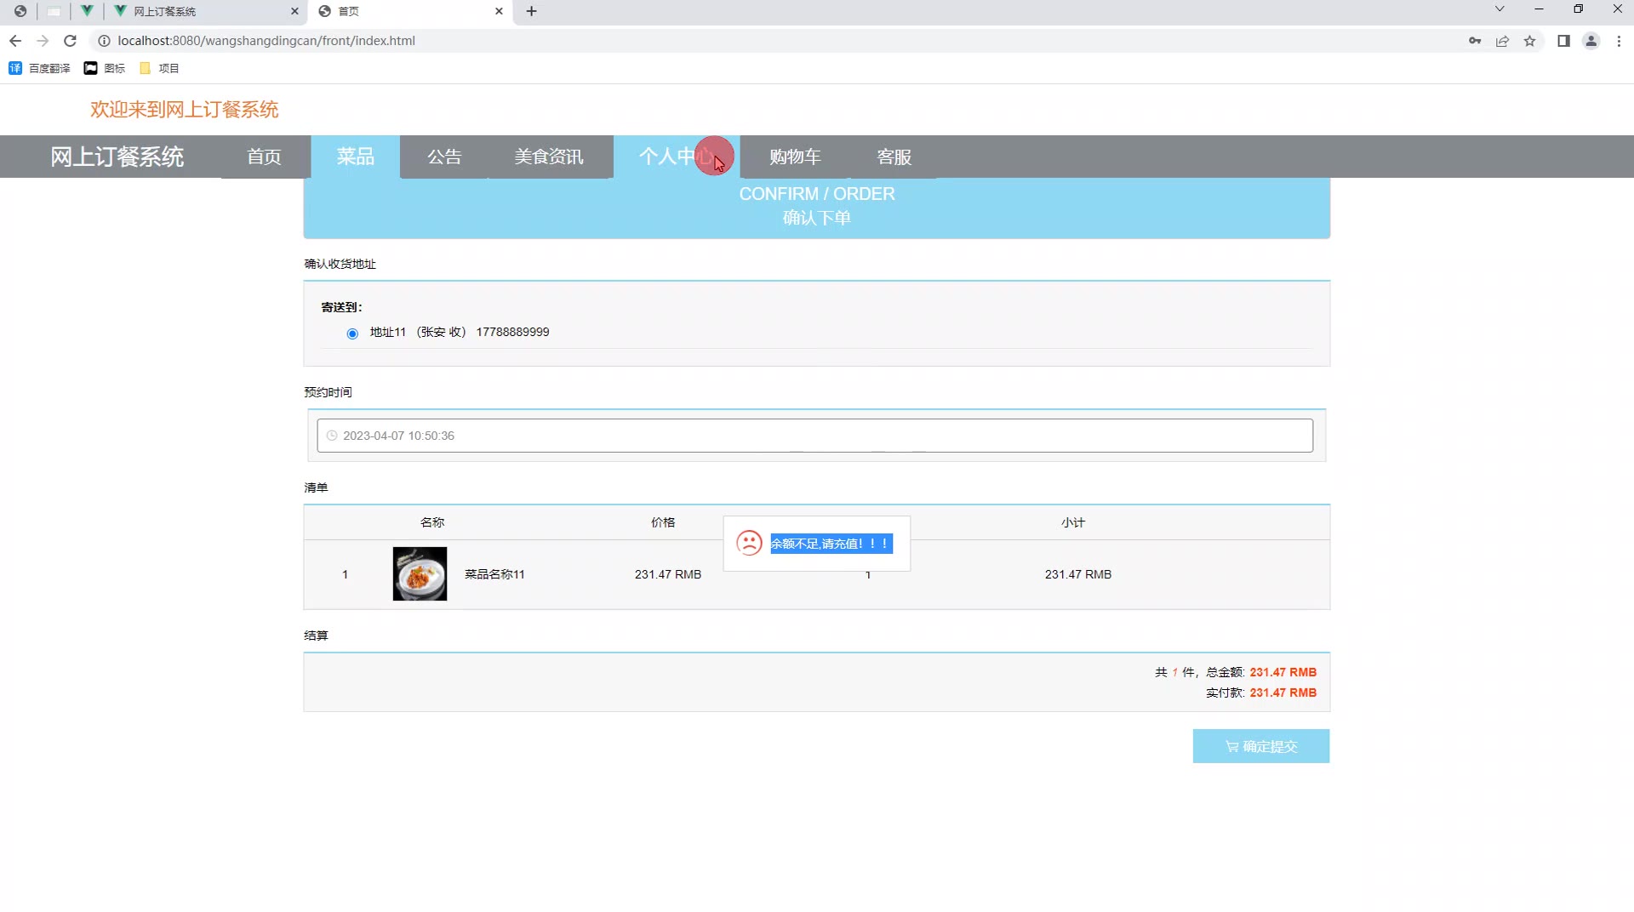Open the 美食资讯 navigation tab
The height and width of the screenshot is (912, 1634).
click(549, 157)
